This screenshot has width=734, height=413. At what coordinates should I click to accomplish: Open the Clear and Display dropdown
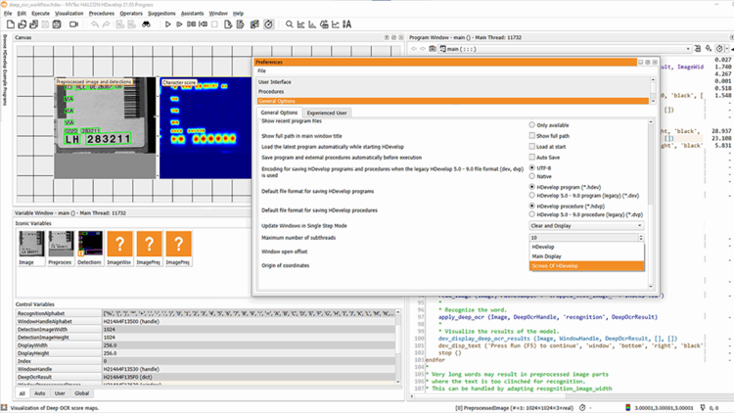(586, 225)
